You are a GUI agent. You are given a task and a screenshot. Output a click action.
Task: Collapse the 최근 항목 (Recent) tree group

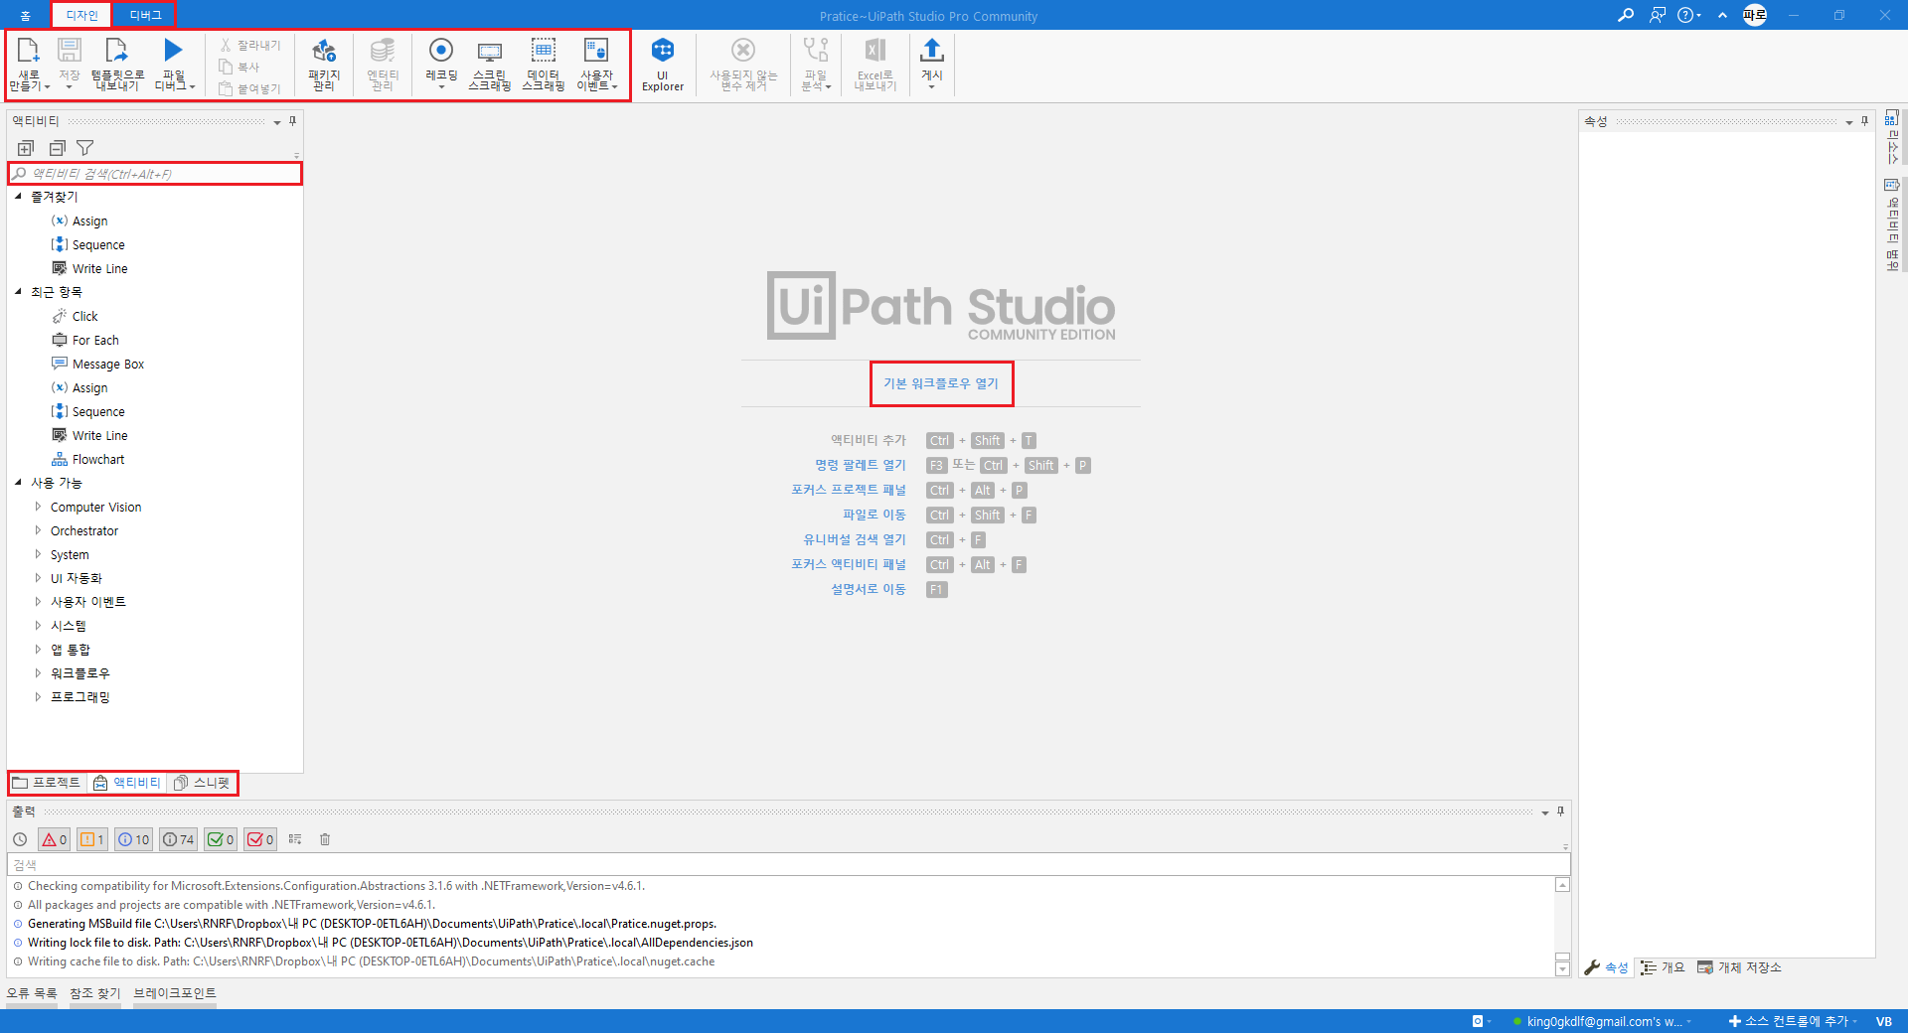pyautogui.click(x=18, y=292)
